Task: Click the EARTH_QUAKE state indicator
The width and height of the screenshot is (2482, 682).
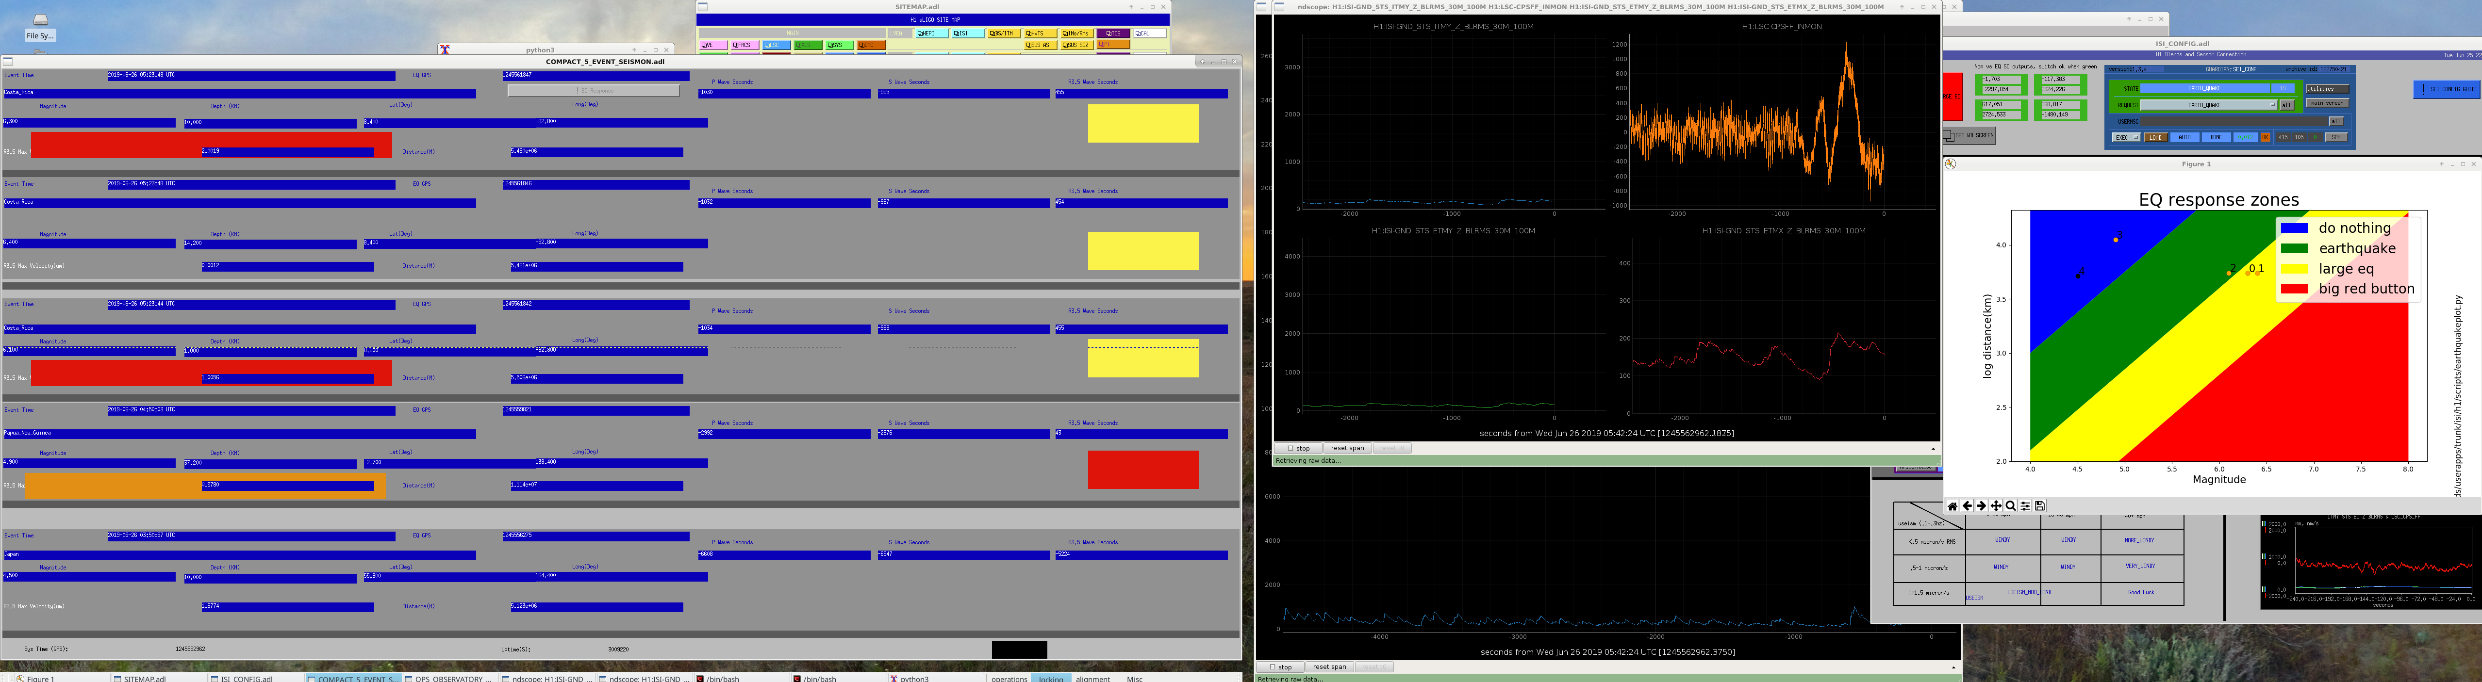Action: tap(2204, 89)
